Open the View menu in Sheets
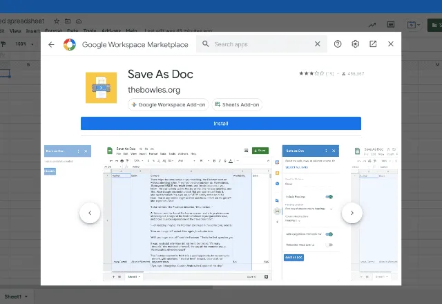 (x=15, y=30)
